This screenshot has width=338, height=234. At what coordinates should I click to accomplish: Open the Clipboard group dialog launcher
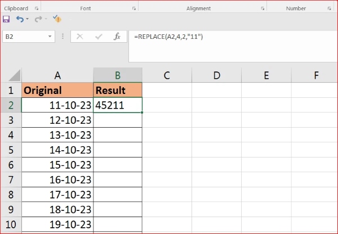(37, 9)
